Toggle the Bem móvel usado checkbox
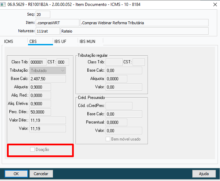 (108, 139)
